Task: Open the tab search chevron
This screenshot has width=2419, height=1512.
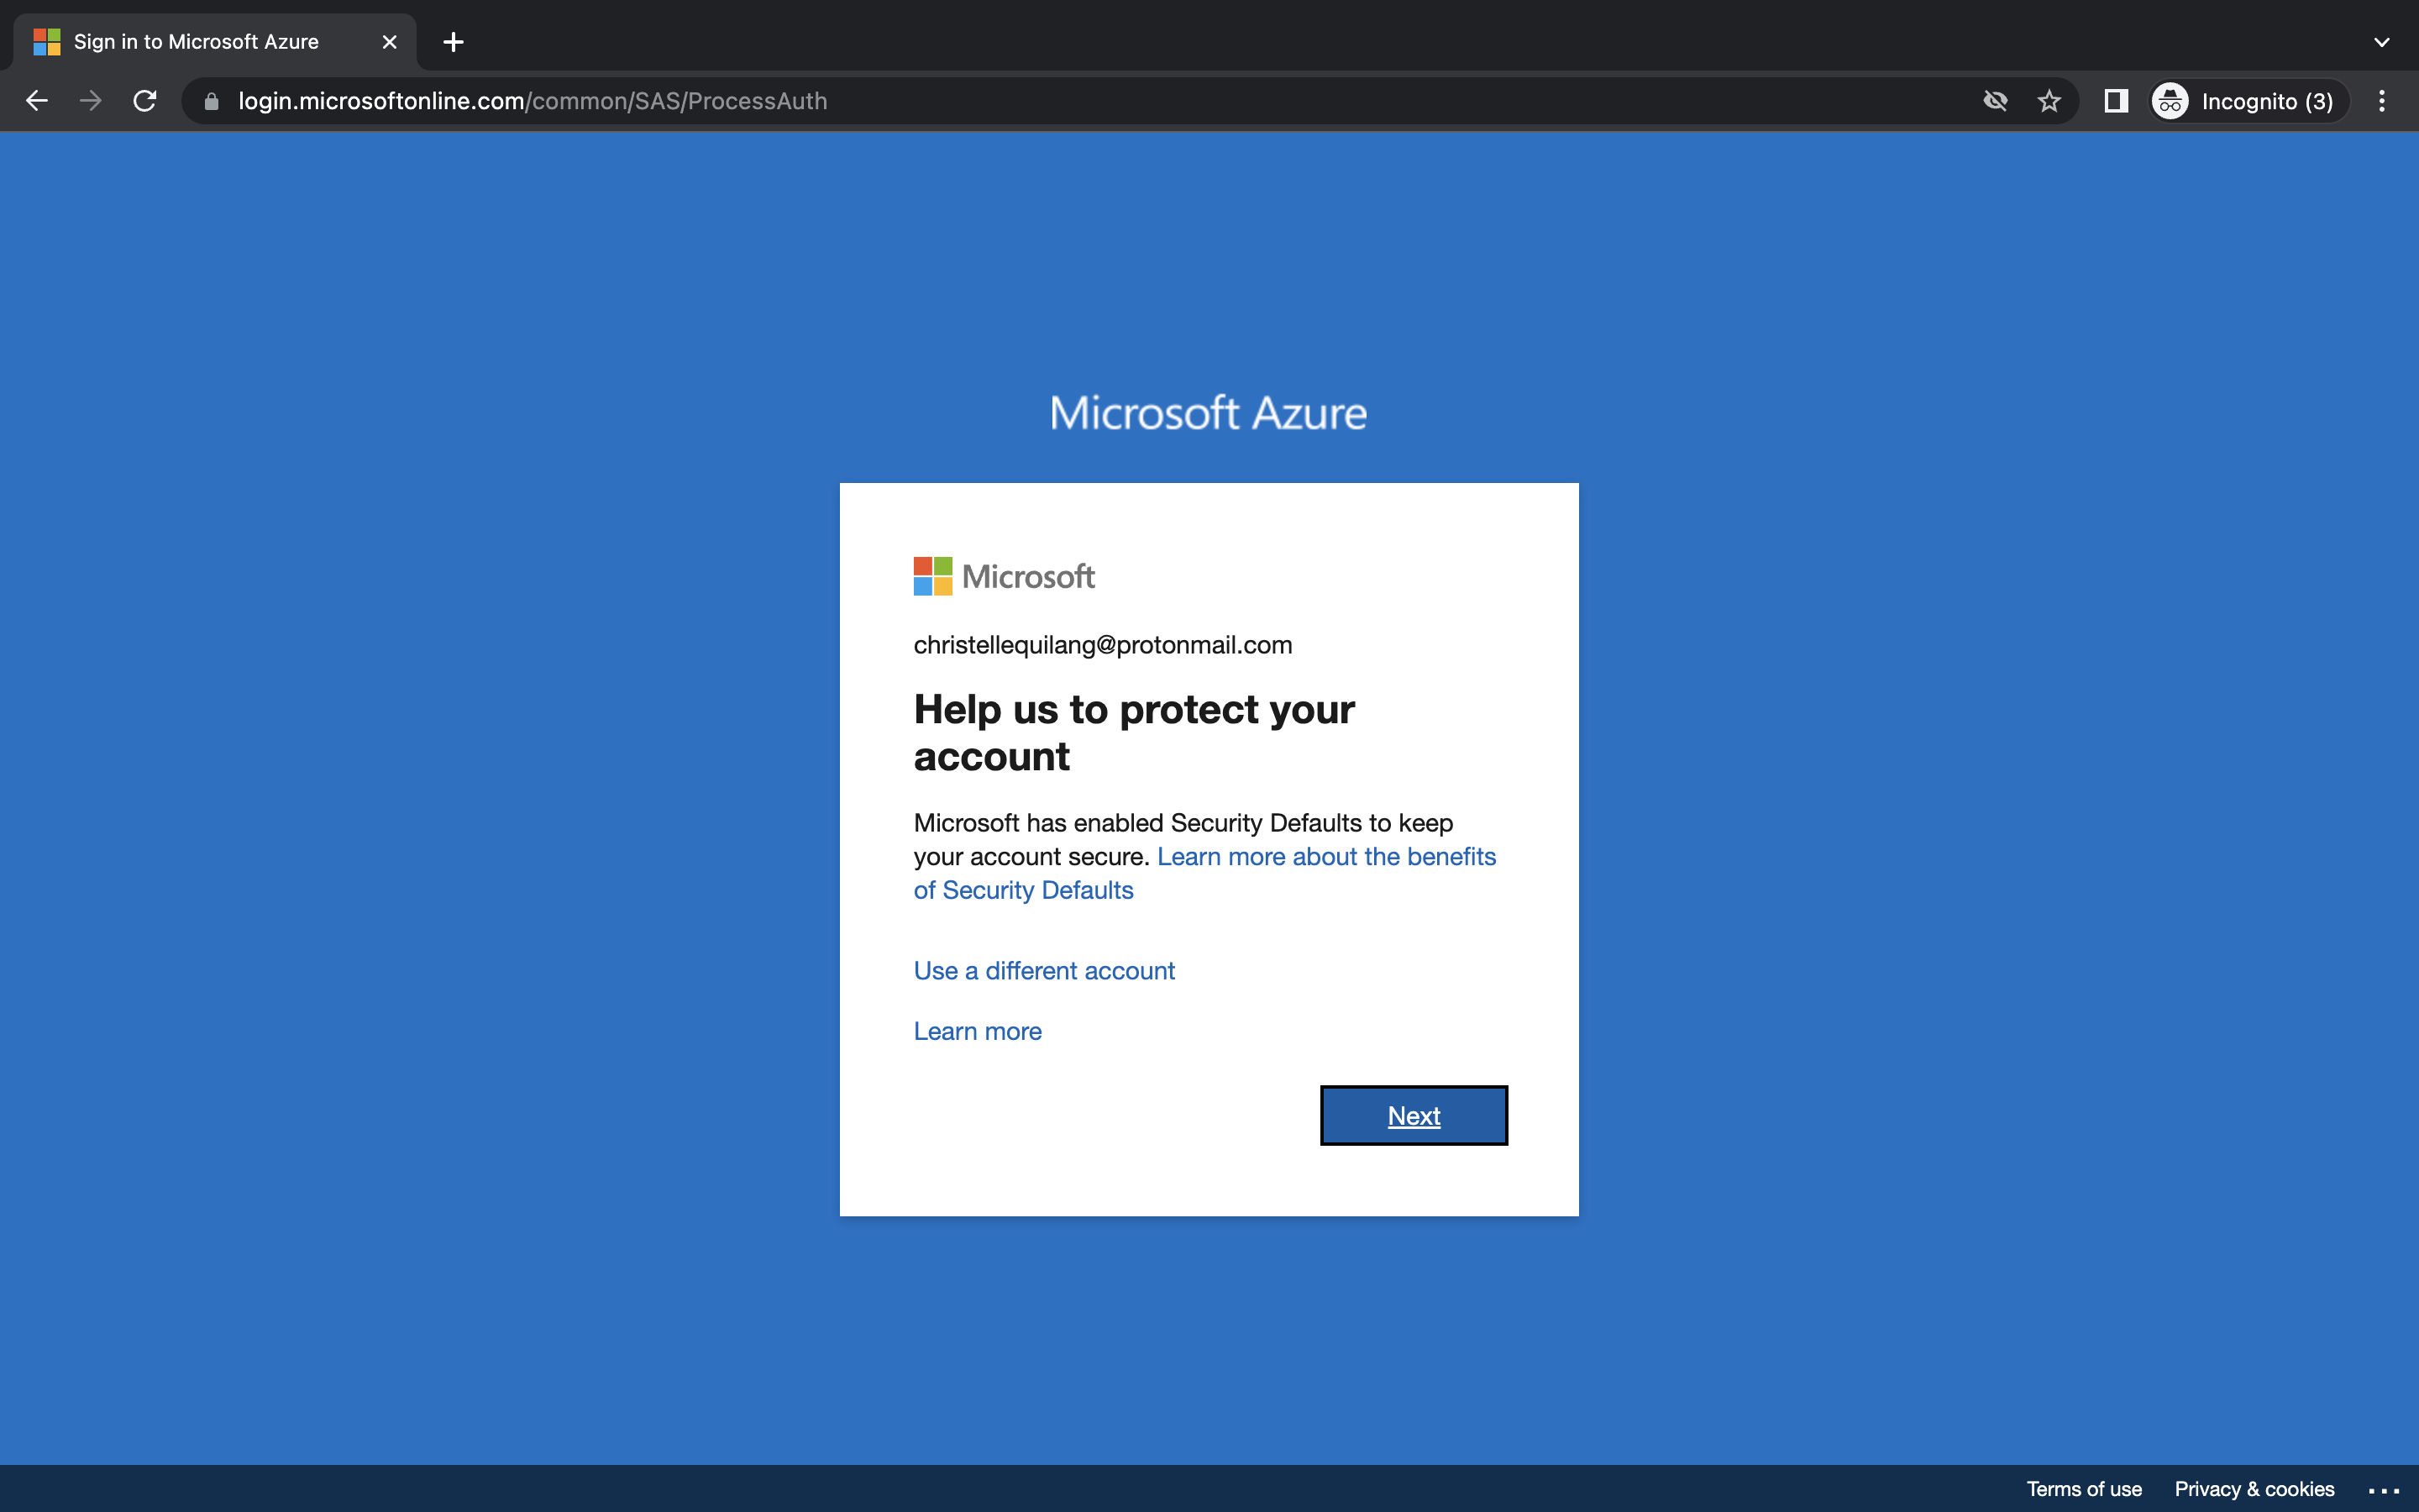Action: (x=2380, y=41)
